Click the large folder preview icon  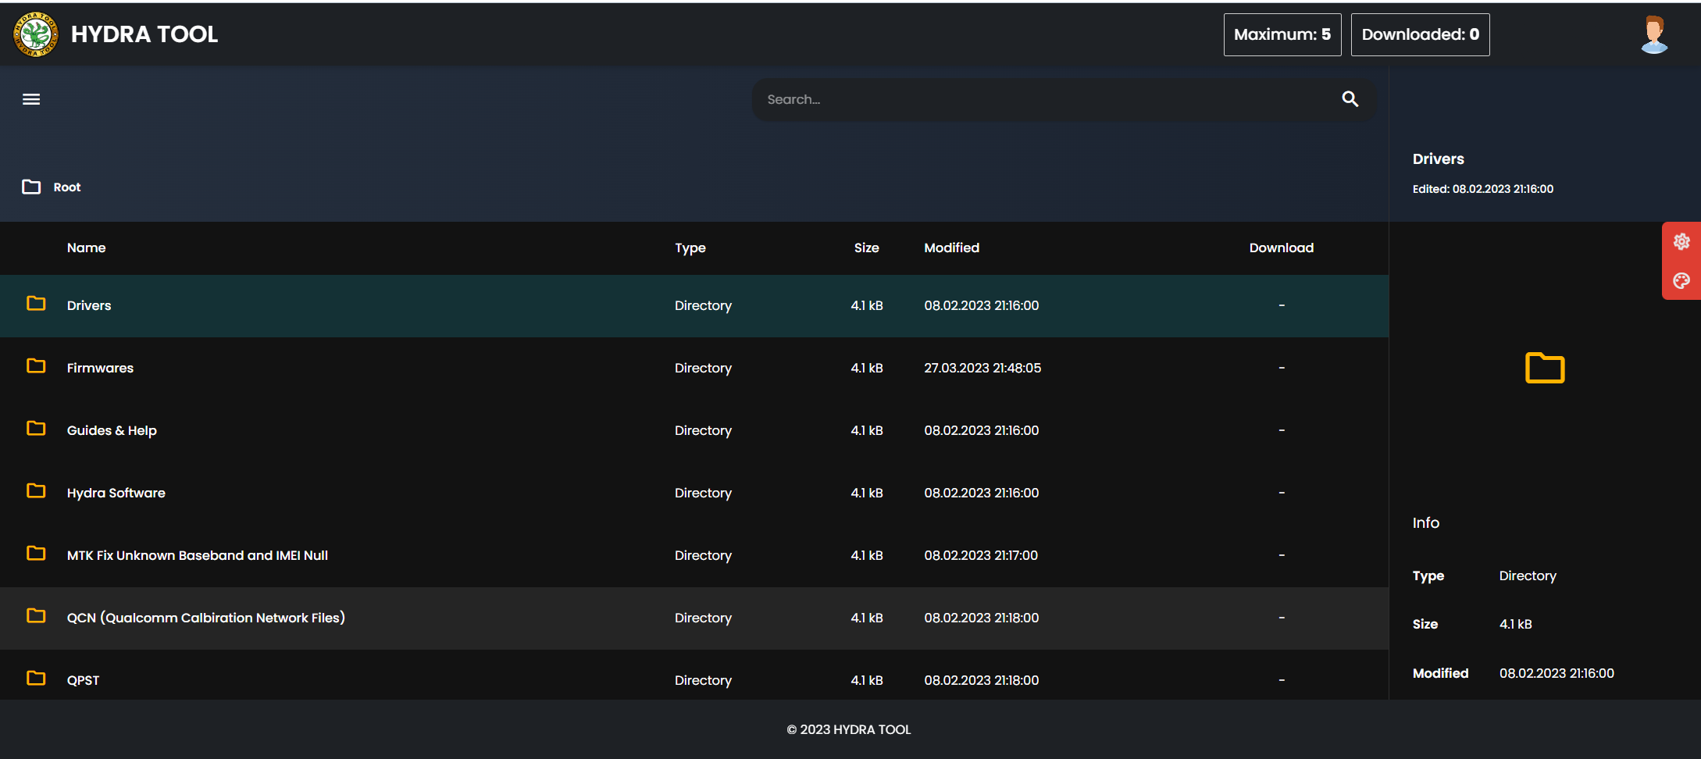(x=1544, y=368)
